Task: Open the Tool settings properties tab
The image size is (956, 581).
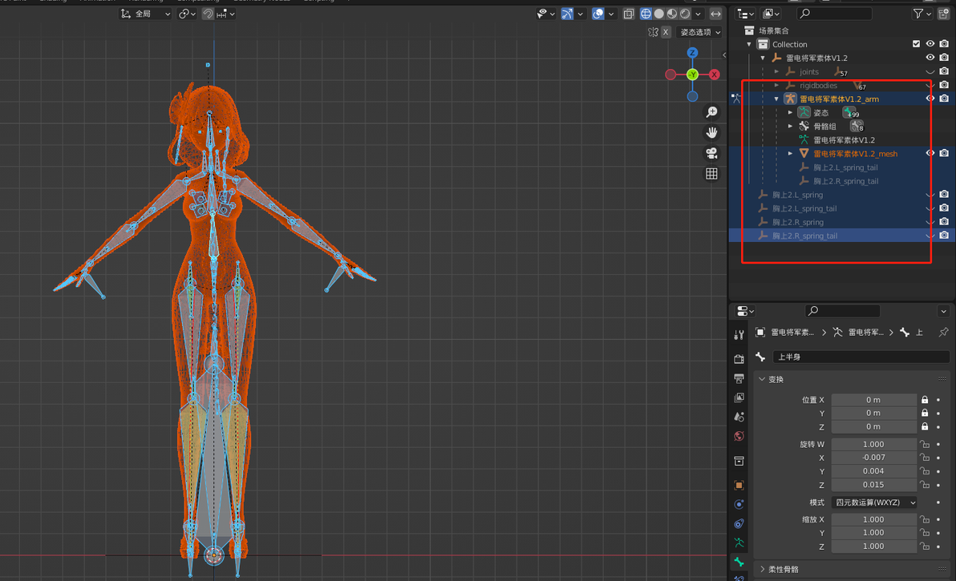Action: 739,334
